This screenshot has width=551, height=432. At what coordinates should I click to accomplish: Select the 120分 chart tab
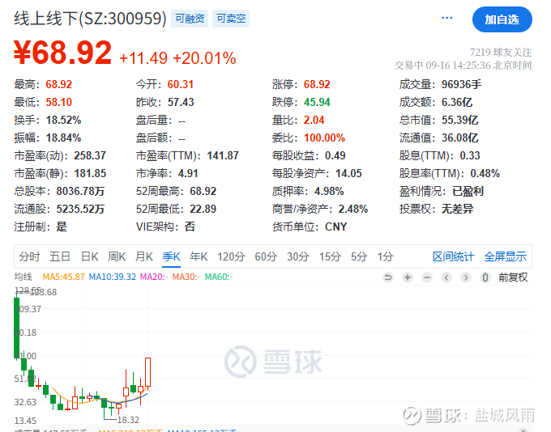[231, 256]
